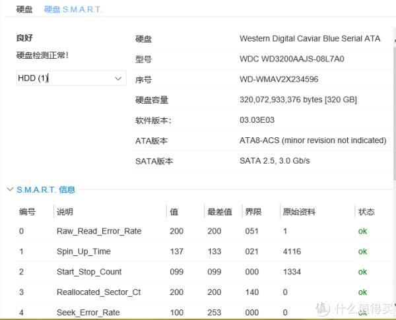Click the 说明 column header

[65, 212]
